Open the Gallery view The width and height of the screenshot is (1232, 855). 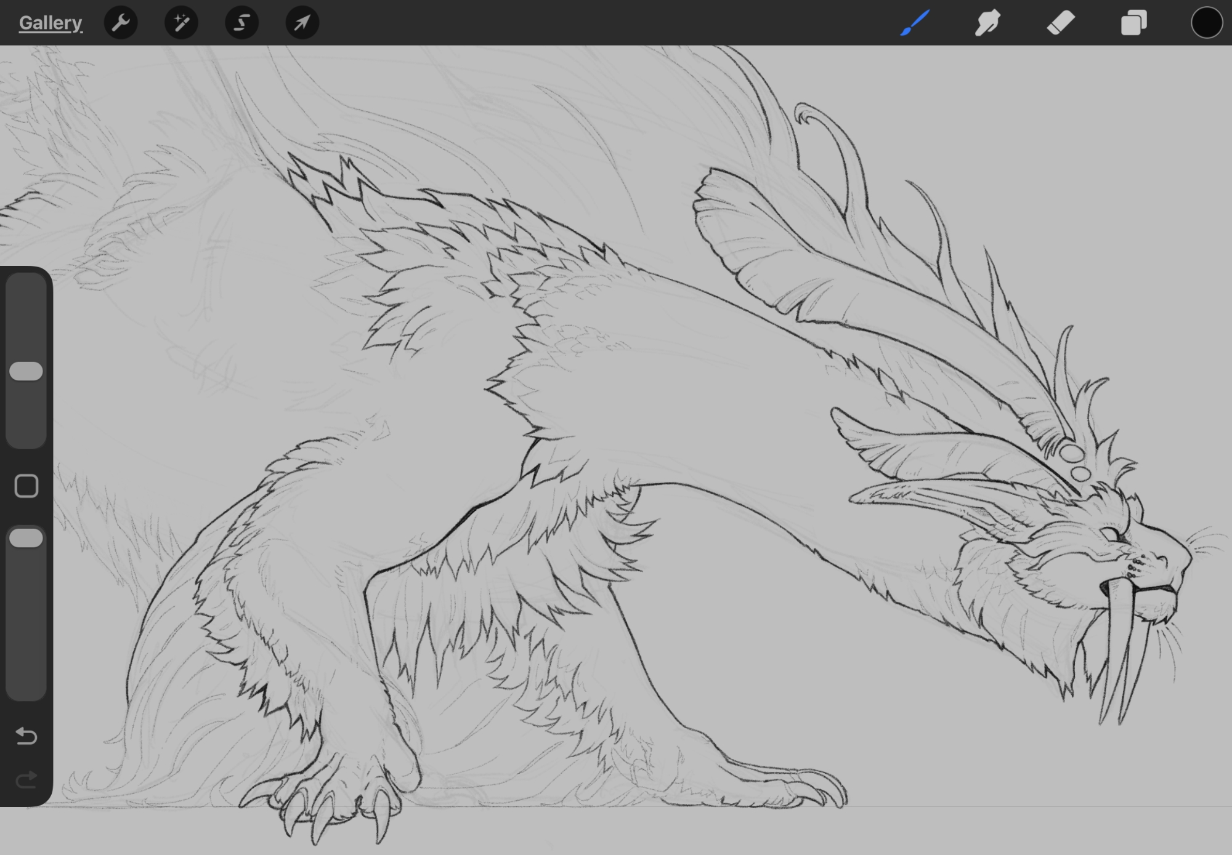pos(50,23)
